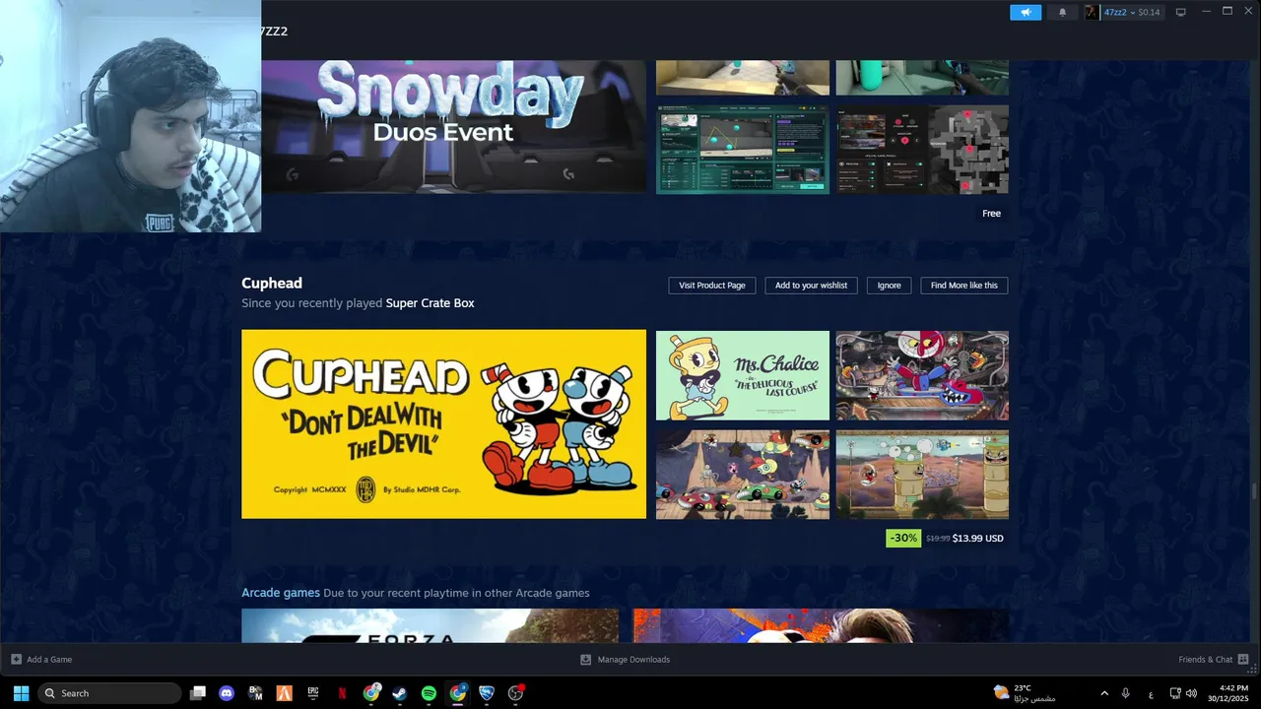The image size is (1261, 709).
Task: Open OBS Studio from the taskbar
Action: (x=515, y=693)
